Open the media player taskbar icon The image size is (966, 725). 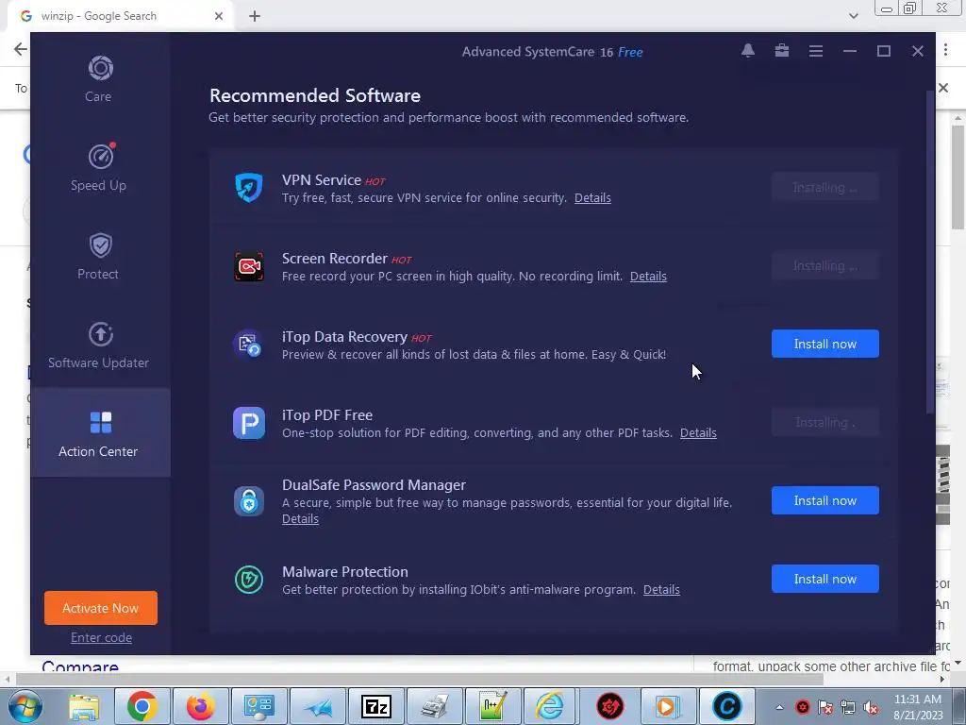pyautogui.click(x=667, y=706)
